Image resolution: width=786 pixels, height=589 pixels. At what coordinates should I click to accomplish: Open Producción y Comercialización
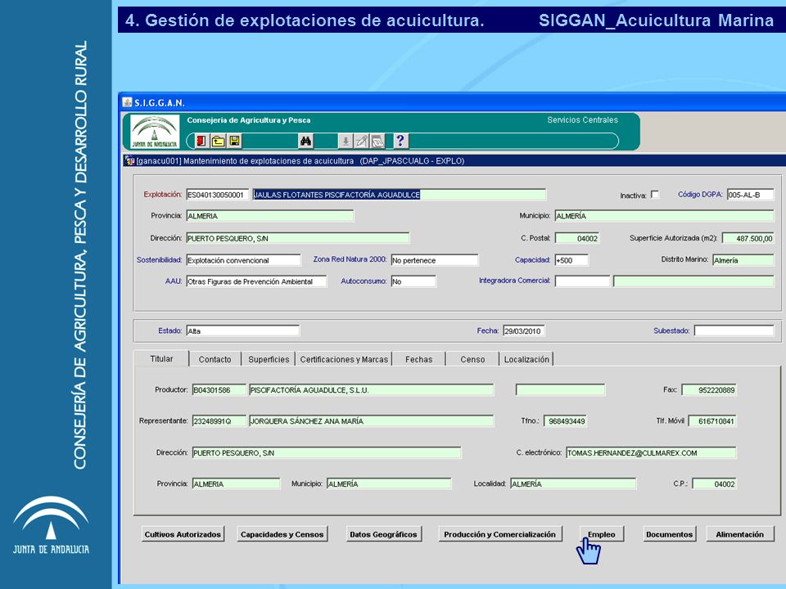tap(499, 534)
